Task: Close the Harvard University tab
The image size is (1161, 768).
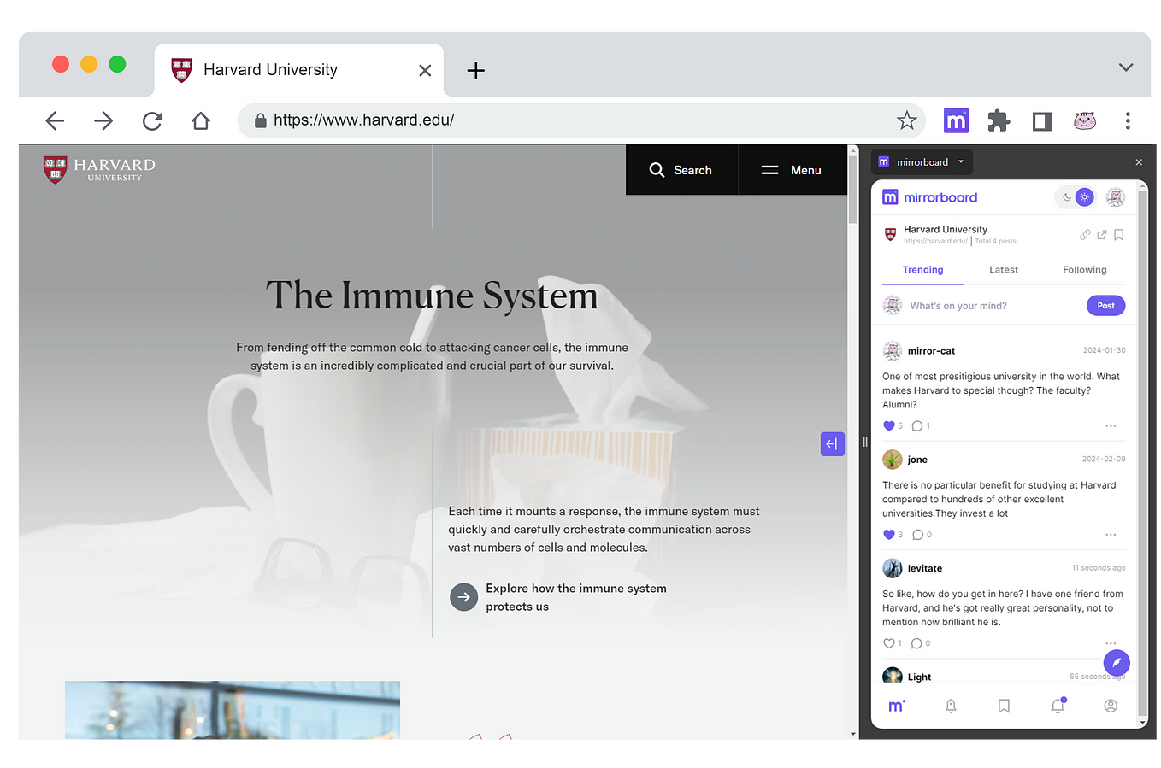Action: (425, 71)
